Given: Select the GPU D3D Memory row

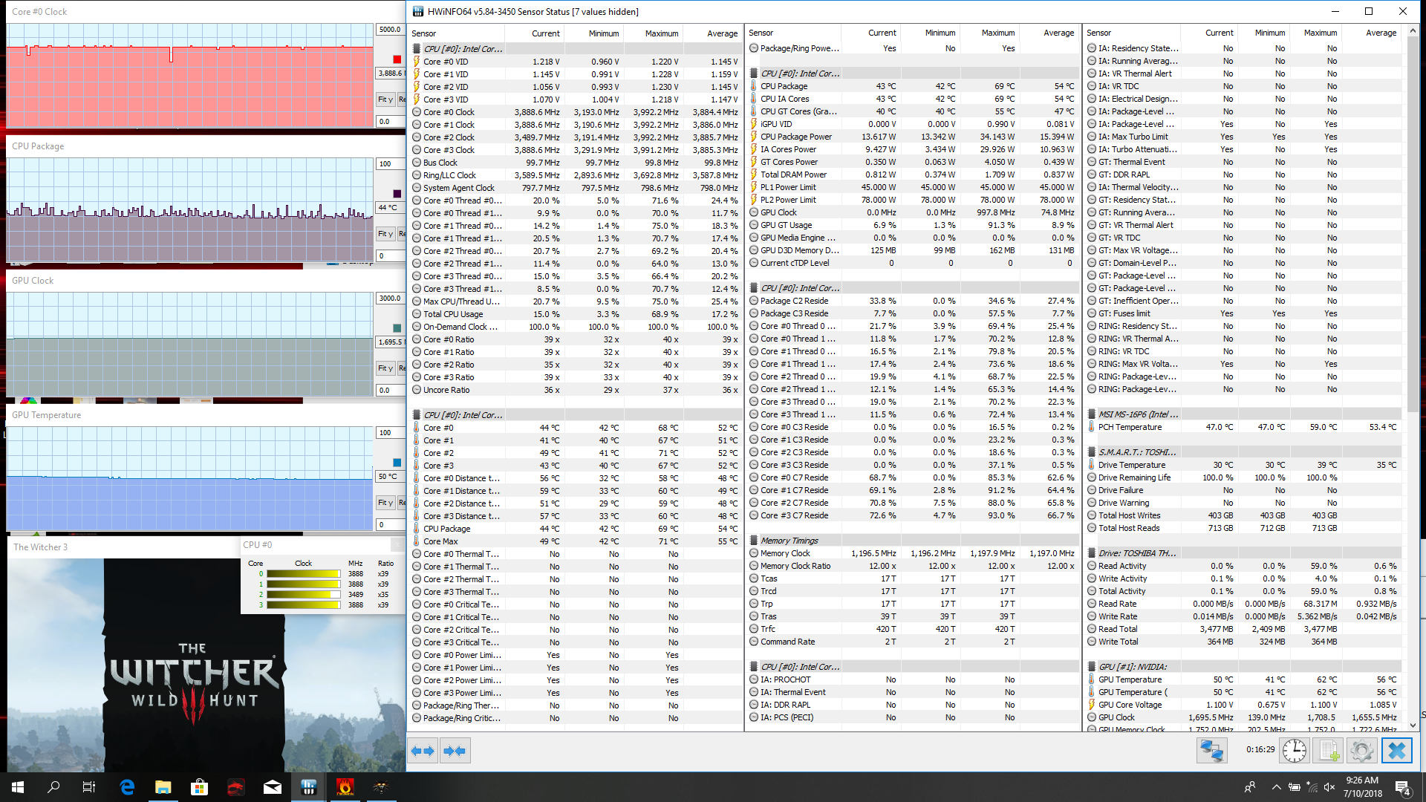Looking at the screenshot, I should click(x=912, y=250).
